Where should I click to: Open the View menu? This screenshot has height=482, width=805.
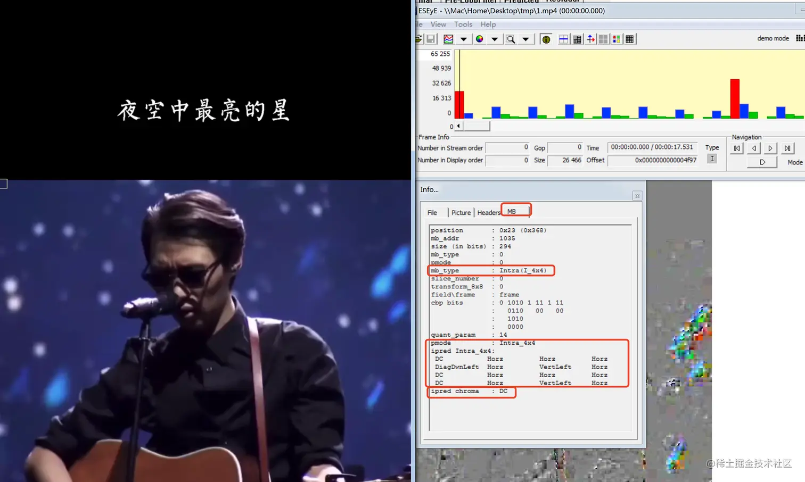[438, 24]
